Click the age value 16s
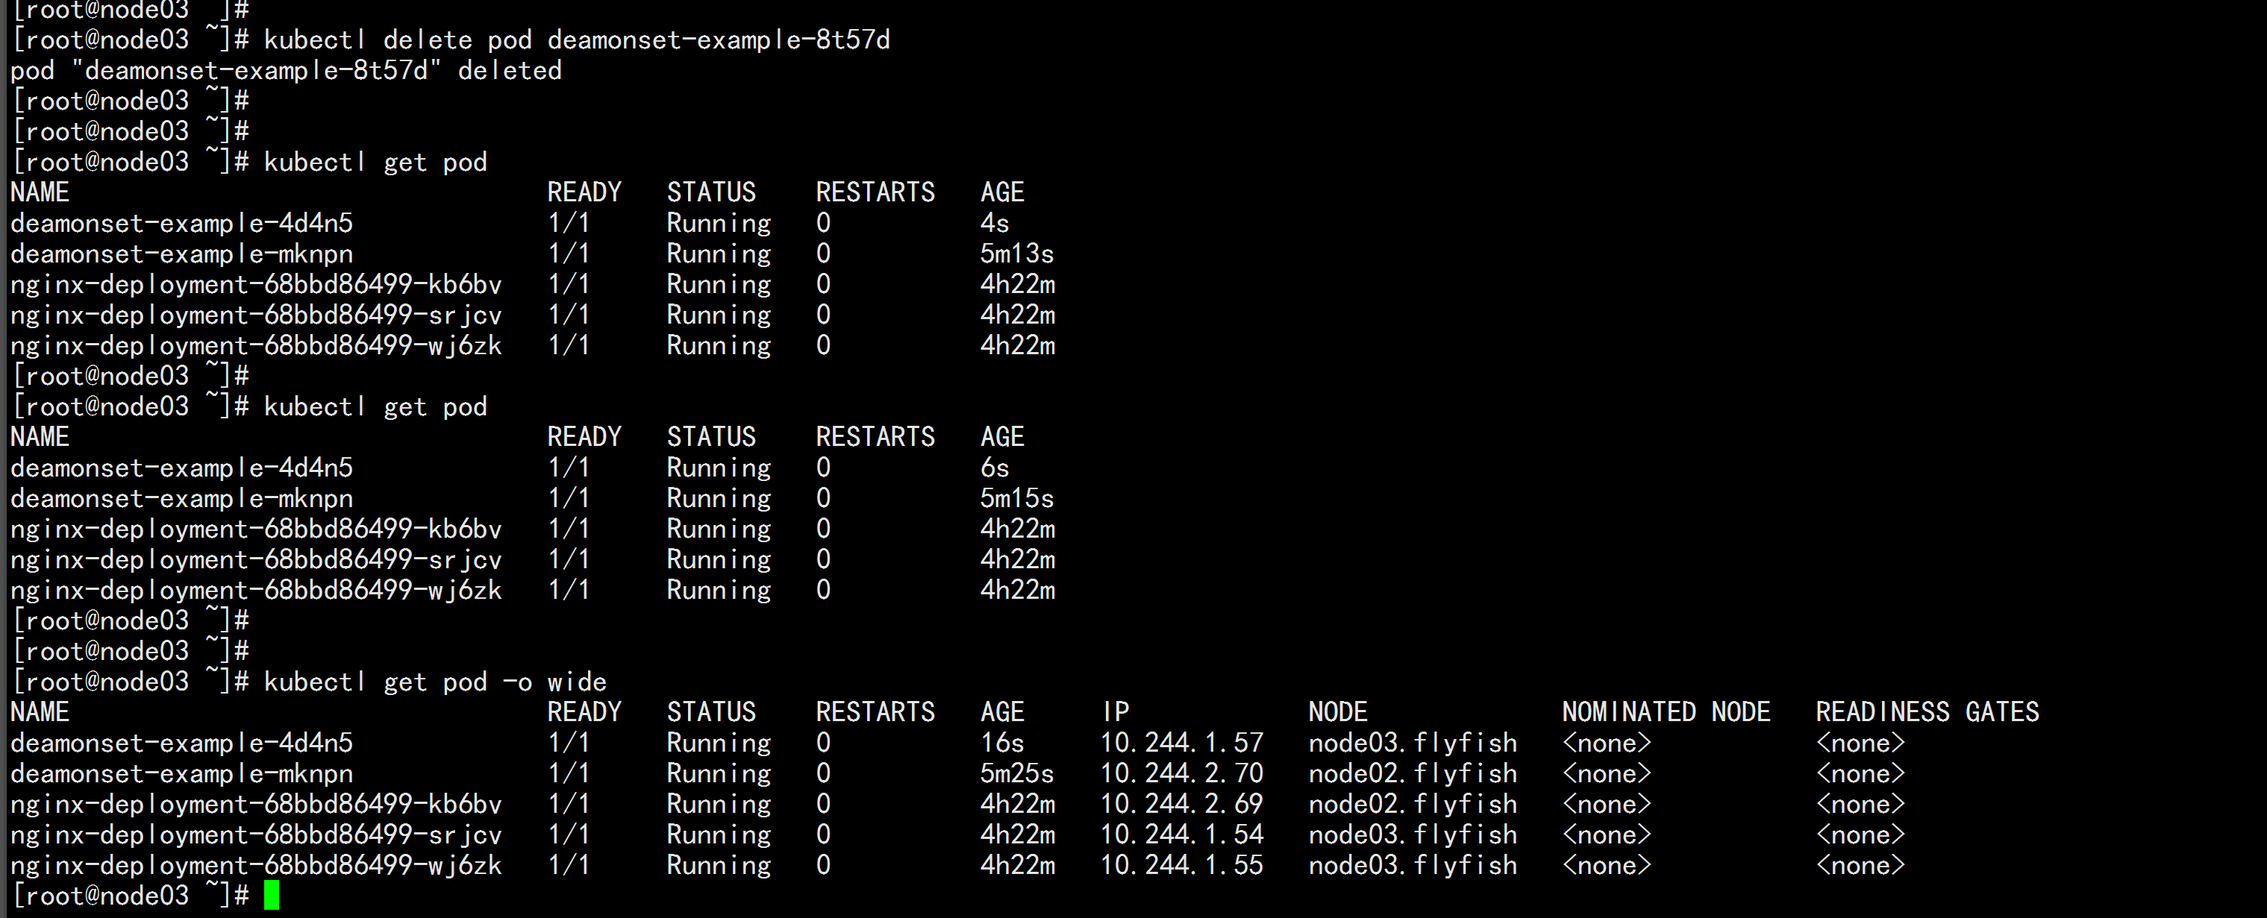2267x918 pixels. 1002,743
